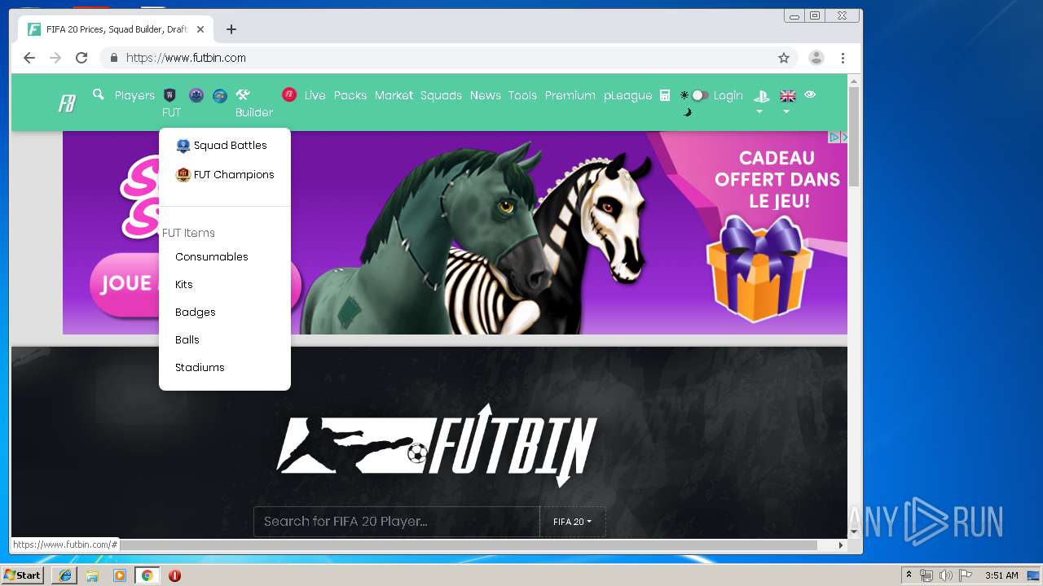The width and height of the screenshot is (1043, 586).
Task: Open a new tab
Action: (x=231, y=29)
